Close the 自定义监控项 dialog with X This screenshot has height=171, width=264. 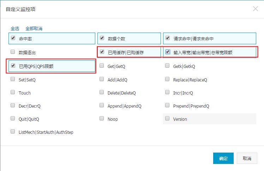(256, 9)
